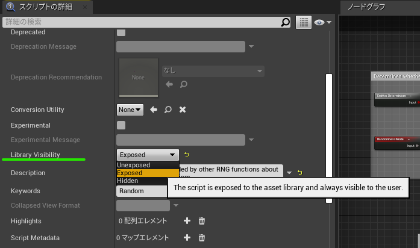Click the details panel vertical scrollbar
The image size is (420, 248).
tap(329, 138)
